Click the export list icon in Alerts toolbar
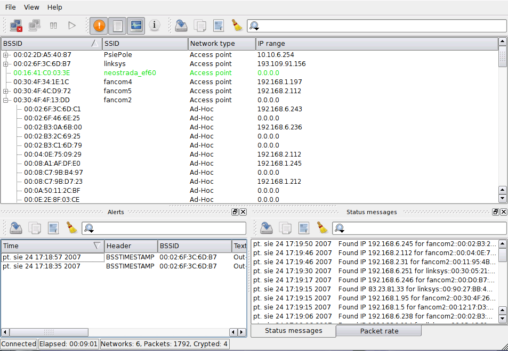The image size is (508, 351). (x=53, y=227)
